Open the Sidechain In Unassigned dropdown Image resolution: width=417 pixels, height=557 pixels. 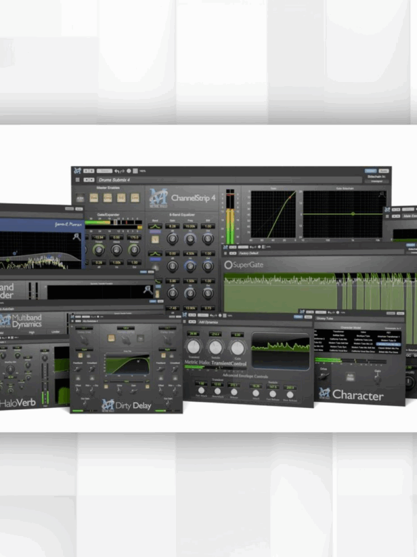[x=376, y=181]
